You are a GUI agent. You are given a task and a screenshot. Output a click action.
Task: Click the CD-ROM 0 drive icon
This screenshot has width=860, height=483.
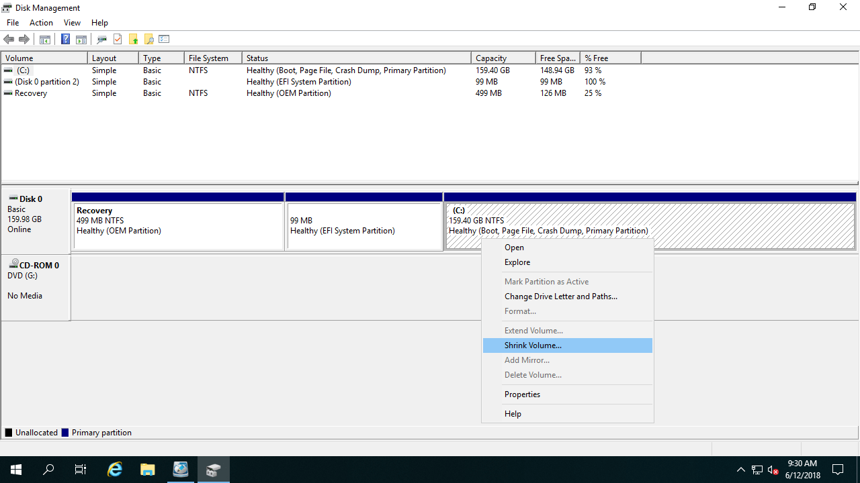pos(13,265)
